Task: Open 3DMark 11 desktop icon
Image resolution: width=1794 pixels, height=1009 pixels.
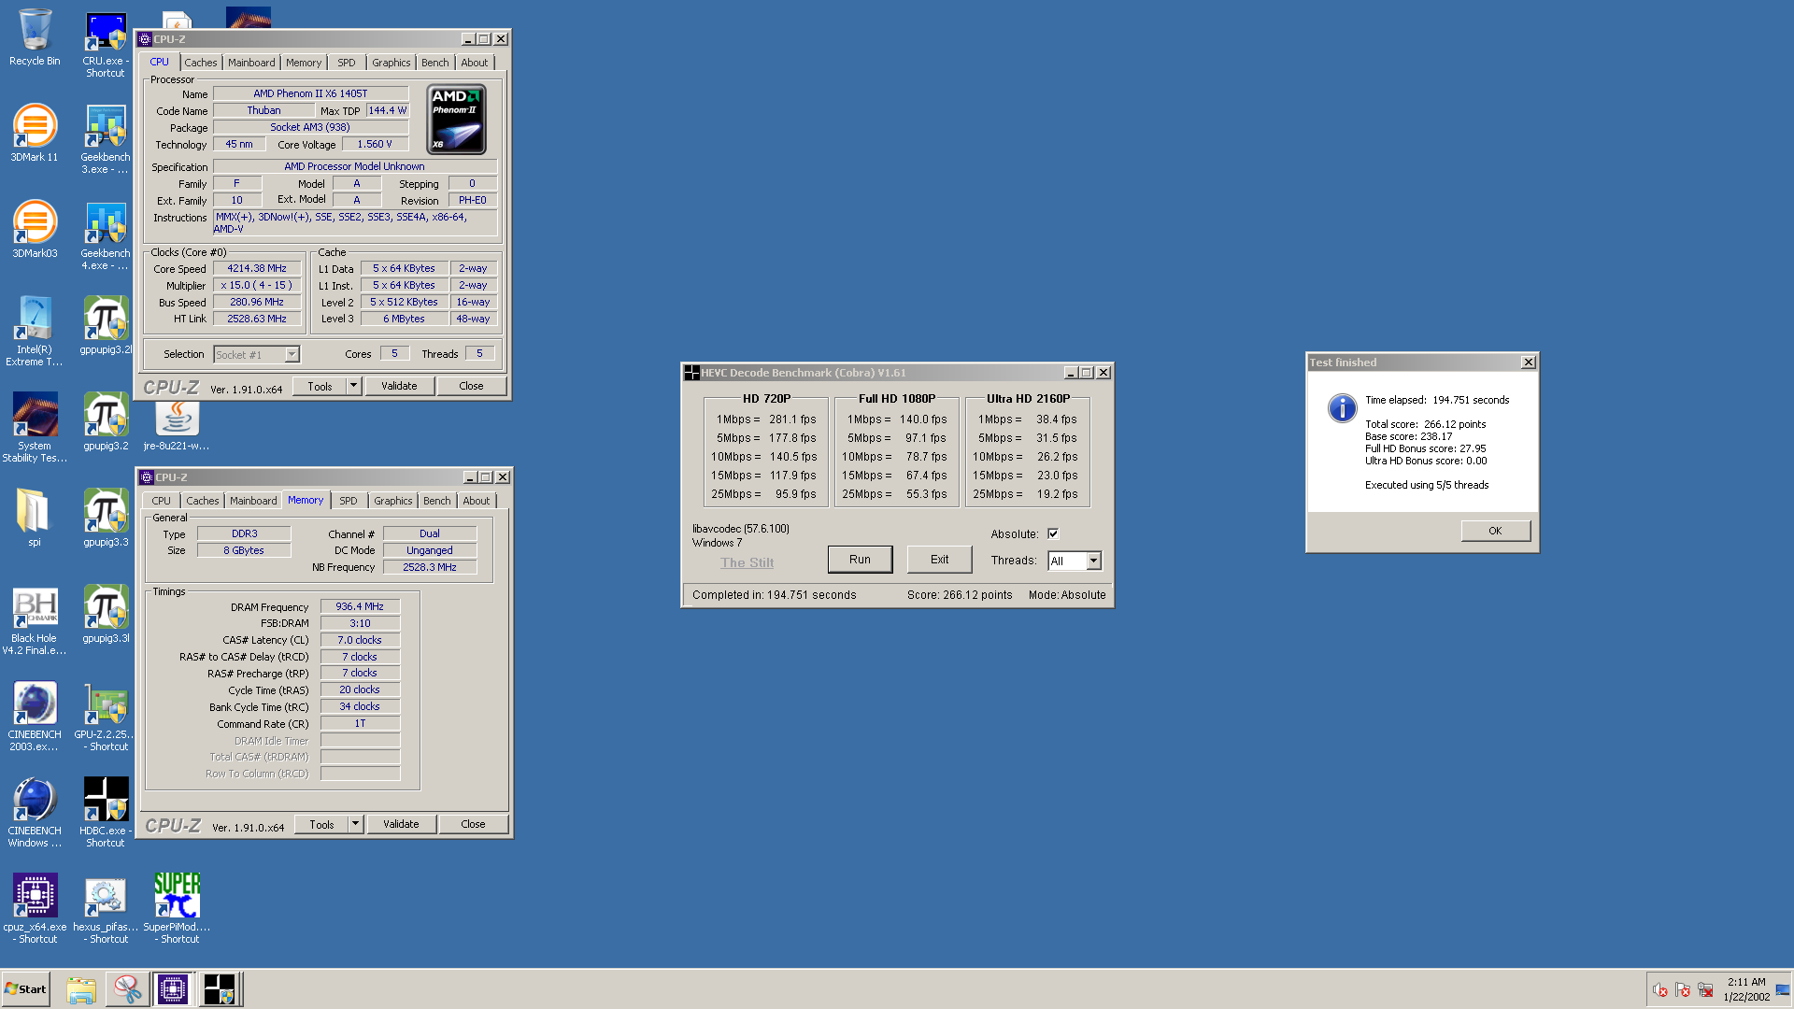Action: pyautogui.click(x=35, y=133)
